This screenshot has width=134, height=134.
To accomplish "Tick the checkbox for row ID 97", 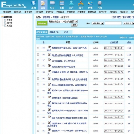I will 38,60.
